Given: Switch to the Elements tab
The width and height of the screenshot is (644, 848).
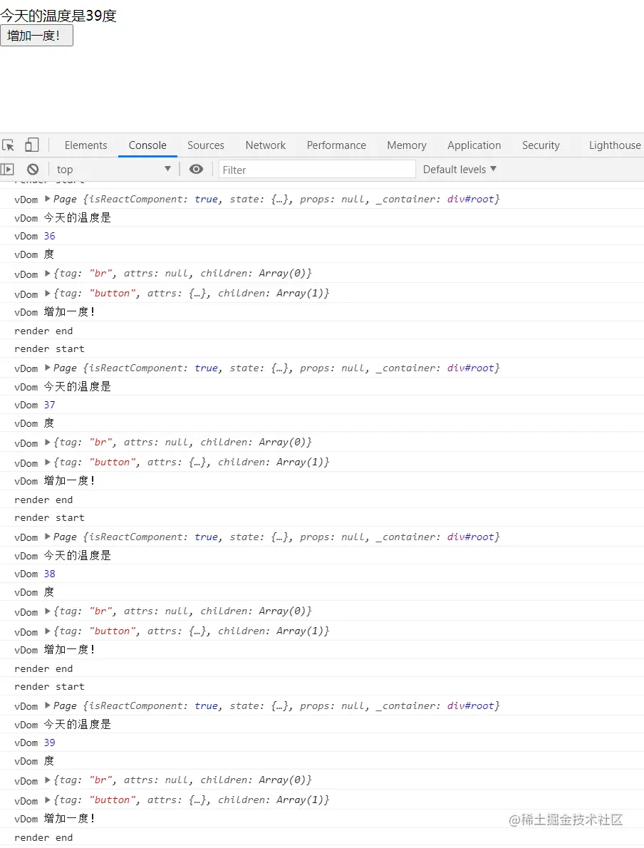Looking at the screenshot, I should 86,145.
